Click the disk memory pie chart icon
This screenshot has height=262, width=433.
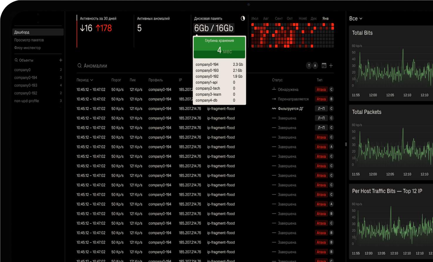(243, 18)
